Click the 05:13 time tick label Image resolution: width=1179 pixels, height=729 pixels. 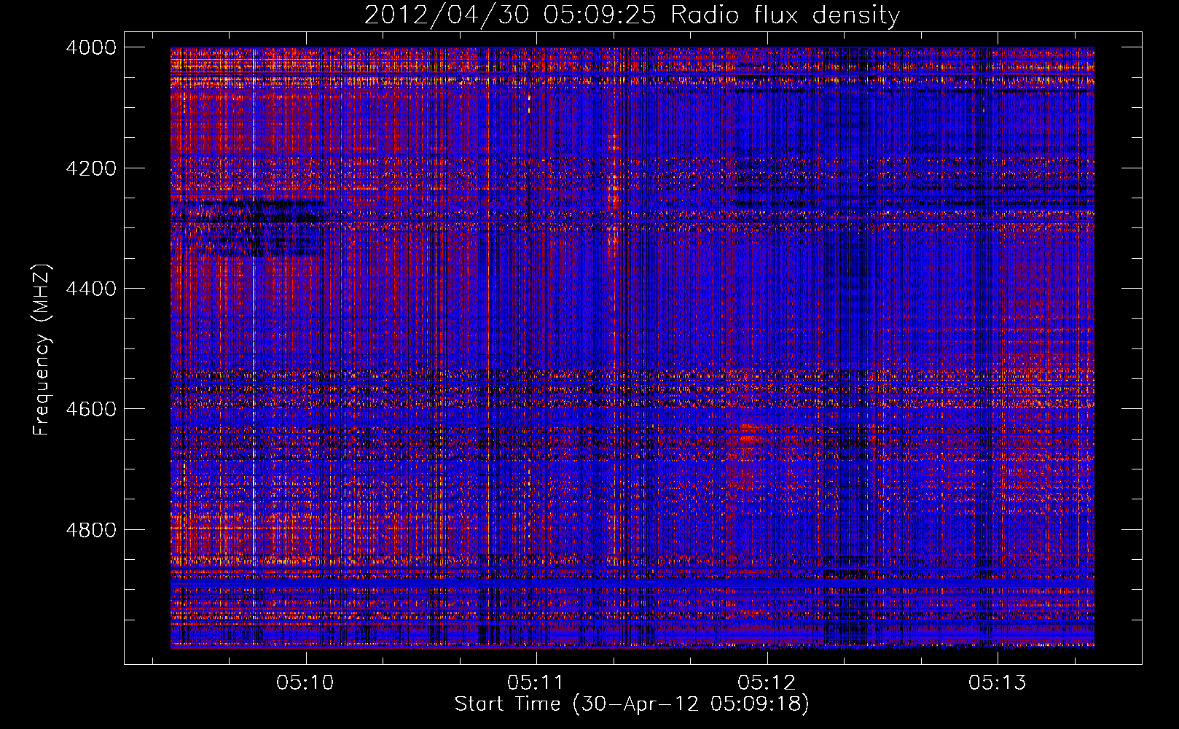coord(997,682)
